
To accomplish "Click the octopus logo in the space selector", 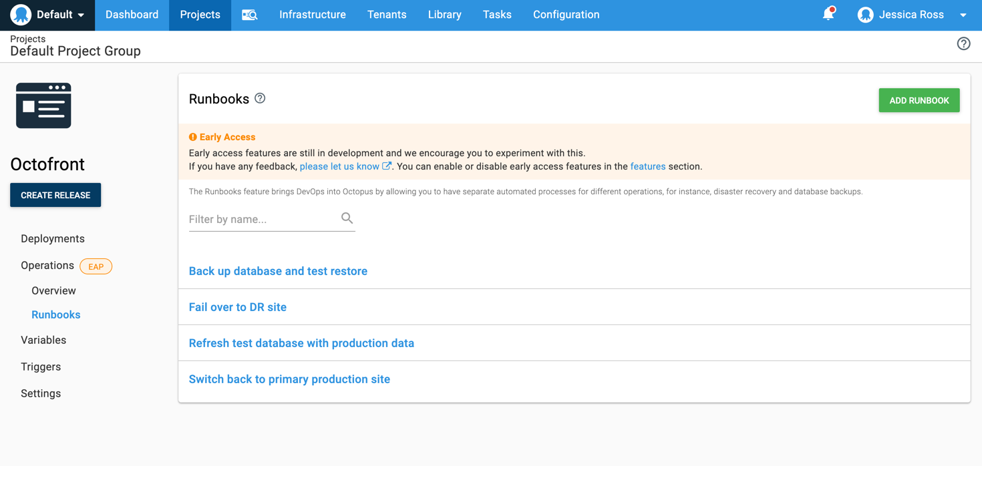I will coord(20,15).
